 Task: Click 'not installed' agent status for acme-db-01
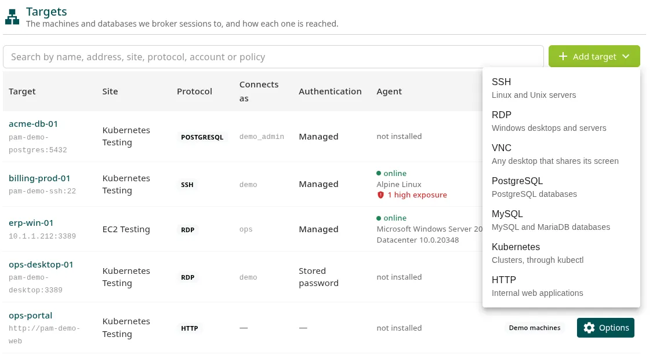pyautogui.click(x=399, y=137)
